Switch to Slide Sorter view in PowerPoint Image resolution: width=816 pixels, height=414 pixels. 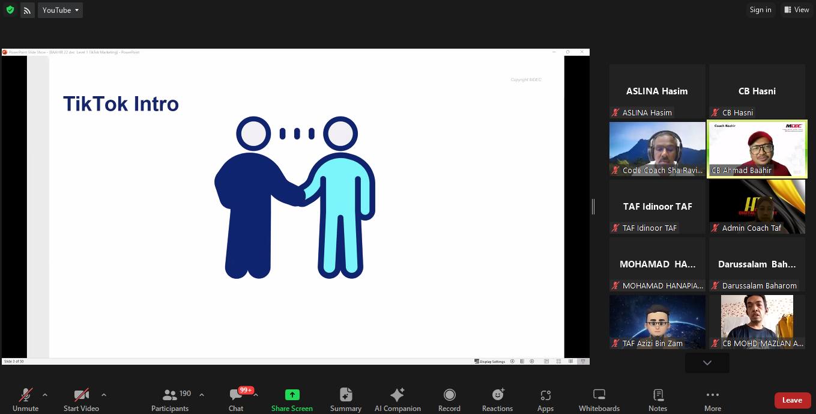tap(558, 362)
